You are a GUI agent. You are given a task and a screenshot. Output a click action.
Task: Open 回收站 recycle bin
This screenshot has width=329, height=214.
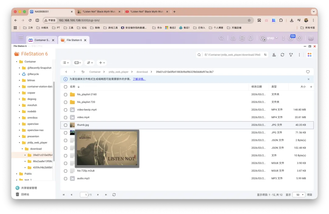point(23,194)
